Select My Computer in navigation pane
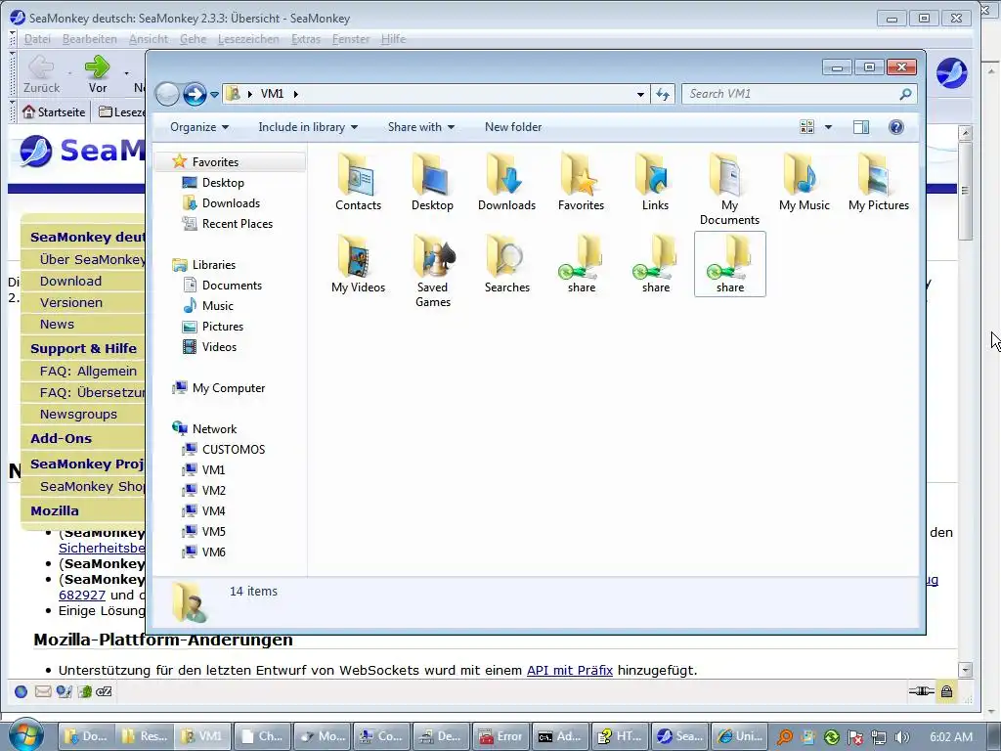 click(x=229, y=388)
